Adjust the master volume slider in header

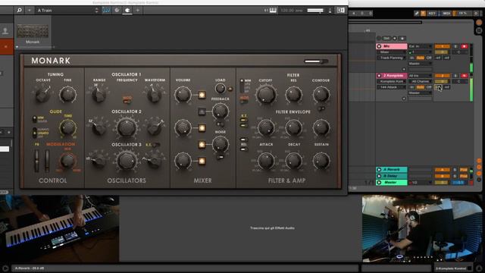315,10
